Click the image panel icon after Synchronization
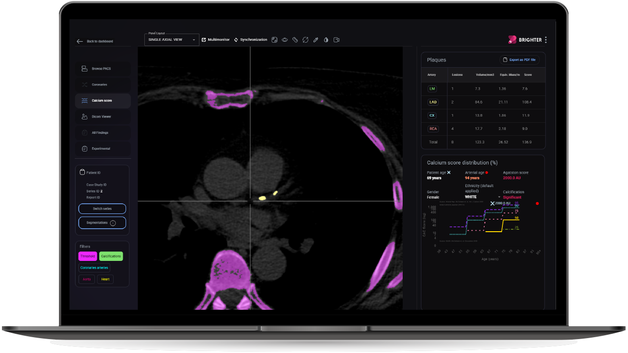Viewport: 628px width, 353px height. [274, 40]
